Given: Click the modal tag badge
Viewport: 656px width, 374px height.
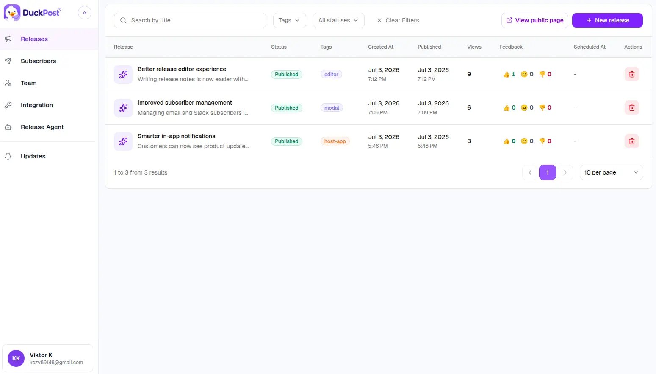Looking at the screenshot, I should 332,108.
